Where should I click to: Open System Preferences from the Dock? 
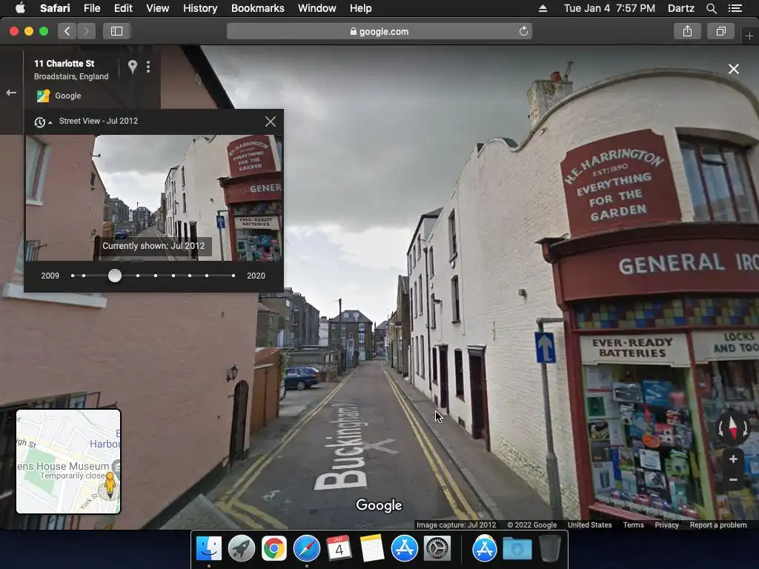click(437, 549)
